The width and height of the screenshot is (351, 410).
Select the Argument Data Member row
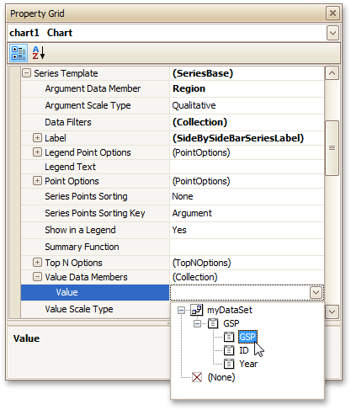pos(173,88)
